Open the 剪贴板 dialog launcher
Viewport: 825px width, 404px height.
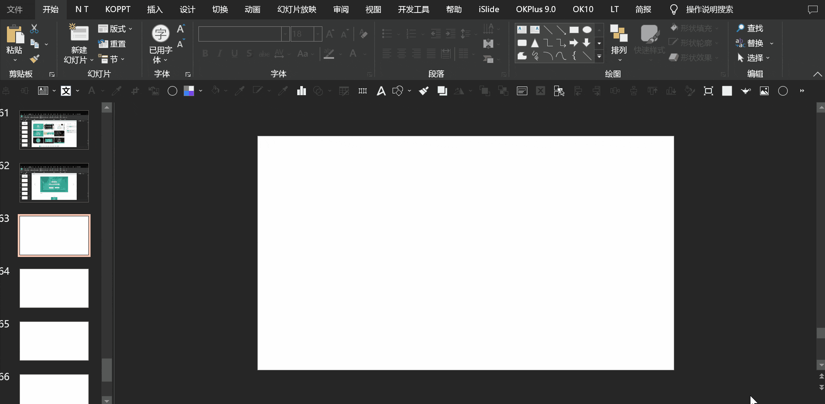52,75
